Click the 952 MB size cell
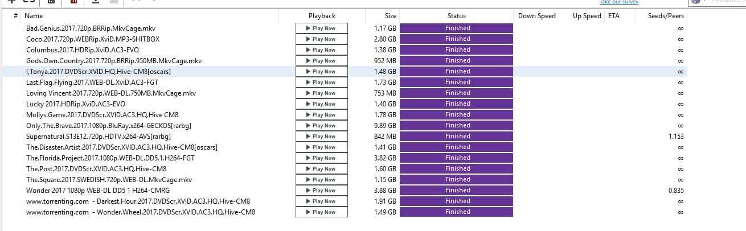This screenshot has height=231, width=746. 385,60
